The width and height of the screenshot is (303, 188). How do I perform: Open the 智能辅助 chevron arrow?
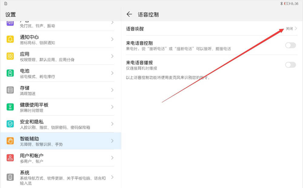pos(112,141)
